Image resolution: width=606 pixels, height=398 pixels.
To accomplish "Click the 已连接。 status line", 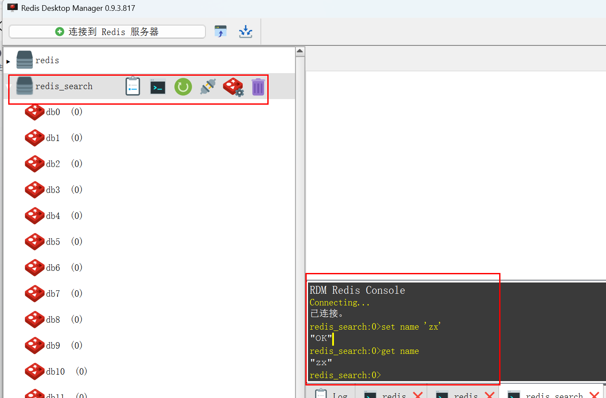I will (327, 314).
